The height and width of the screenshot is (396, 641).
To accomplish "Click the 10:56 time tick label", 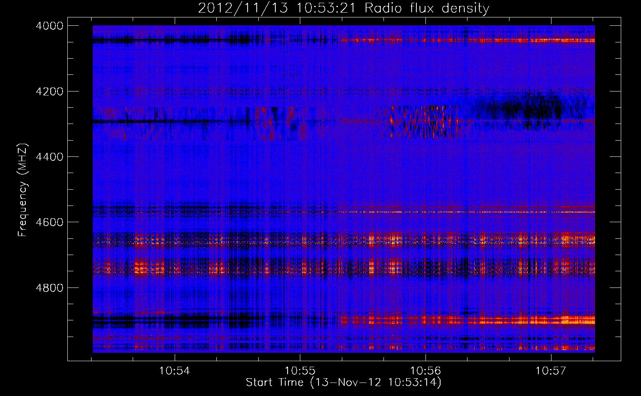I will (x=425, y=371).
